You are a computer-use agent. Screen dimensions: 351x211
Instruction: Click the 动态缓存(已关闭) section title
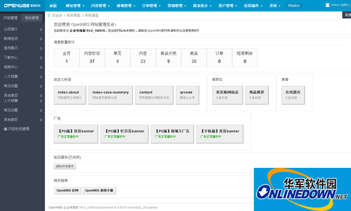coord(67,157)
